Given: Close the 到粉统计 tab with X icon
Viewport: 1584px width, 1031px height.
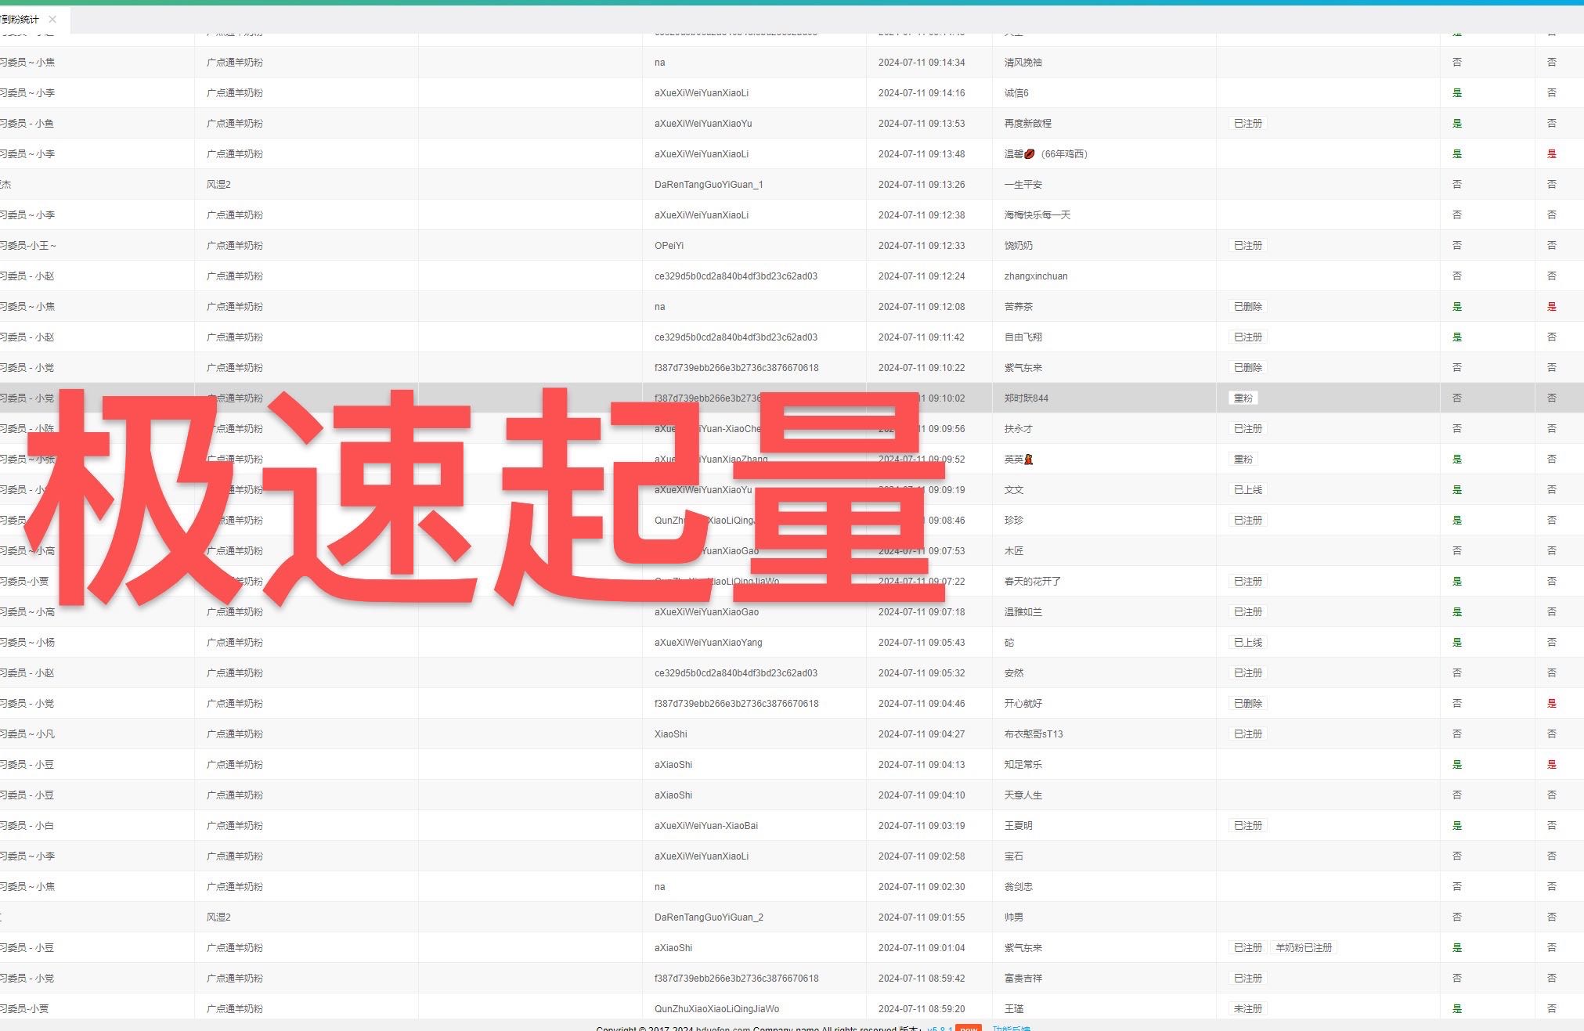Looking at the screenshot, I should pos(52,20).
